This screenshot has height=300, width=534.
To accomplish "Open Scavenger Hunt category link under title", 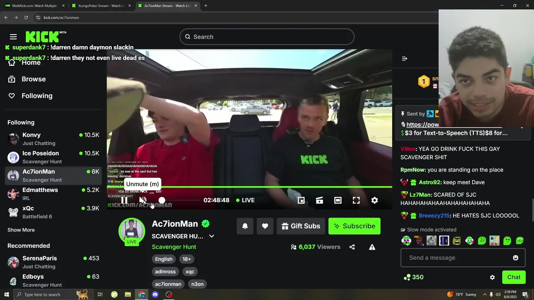I will [x=174, y=247].
